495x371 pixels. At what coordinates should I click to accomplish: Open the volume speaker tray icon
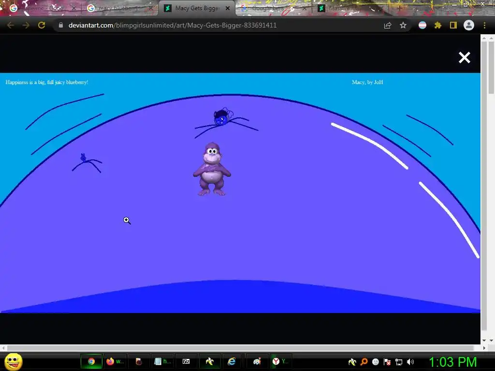coord(410,362)
